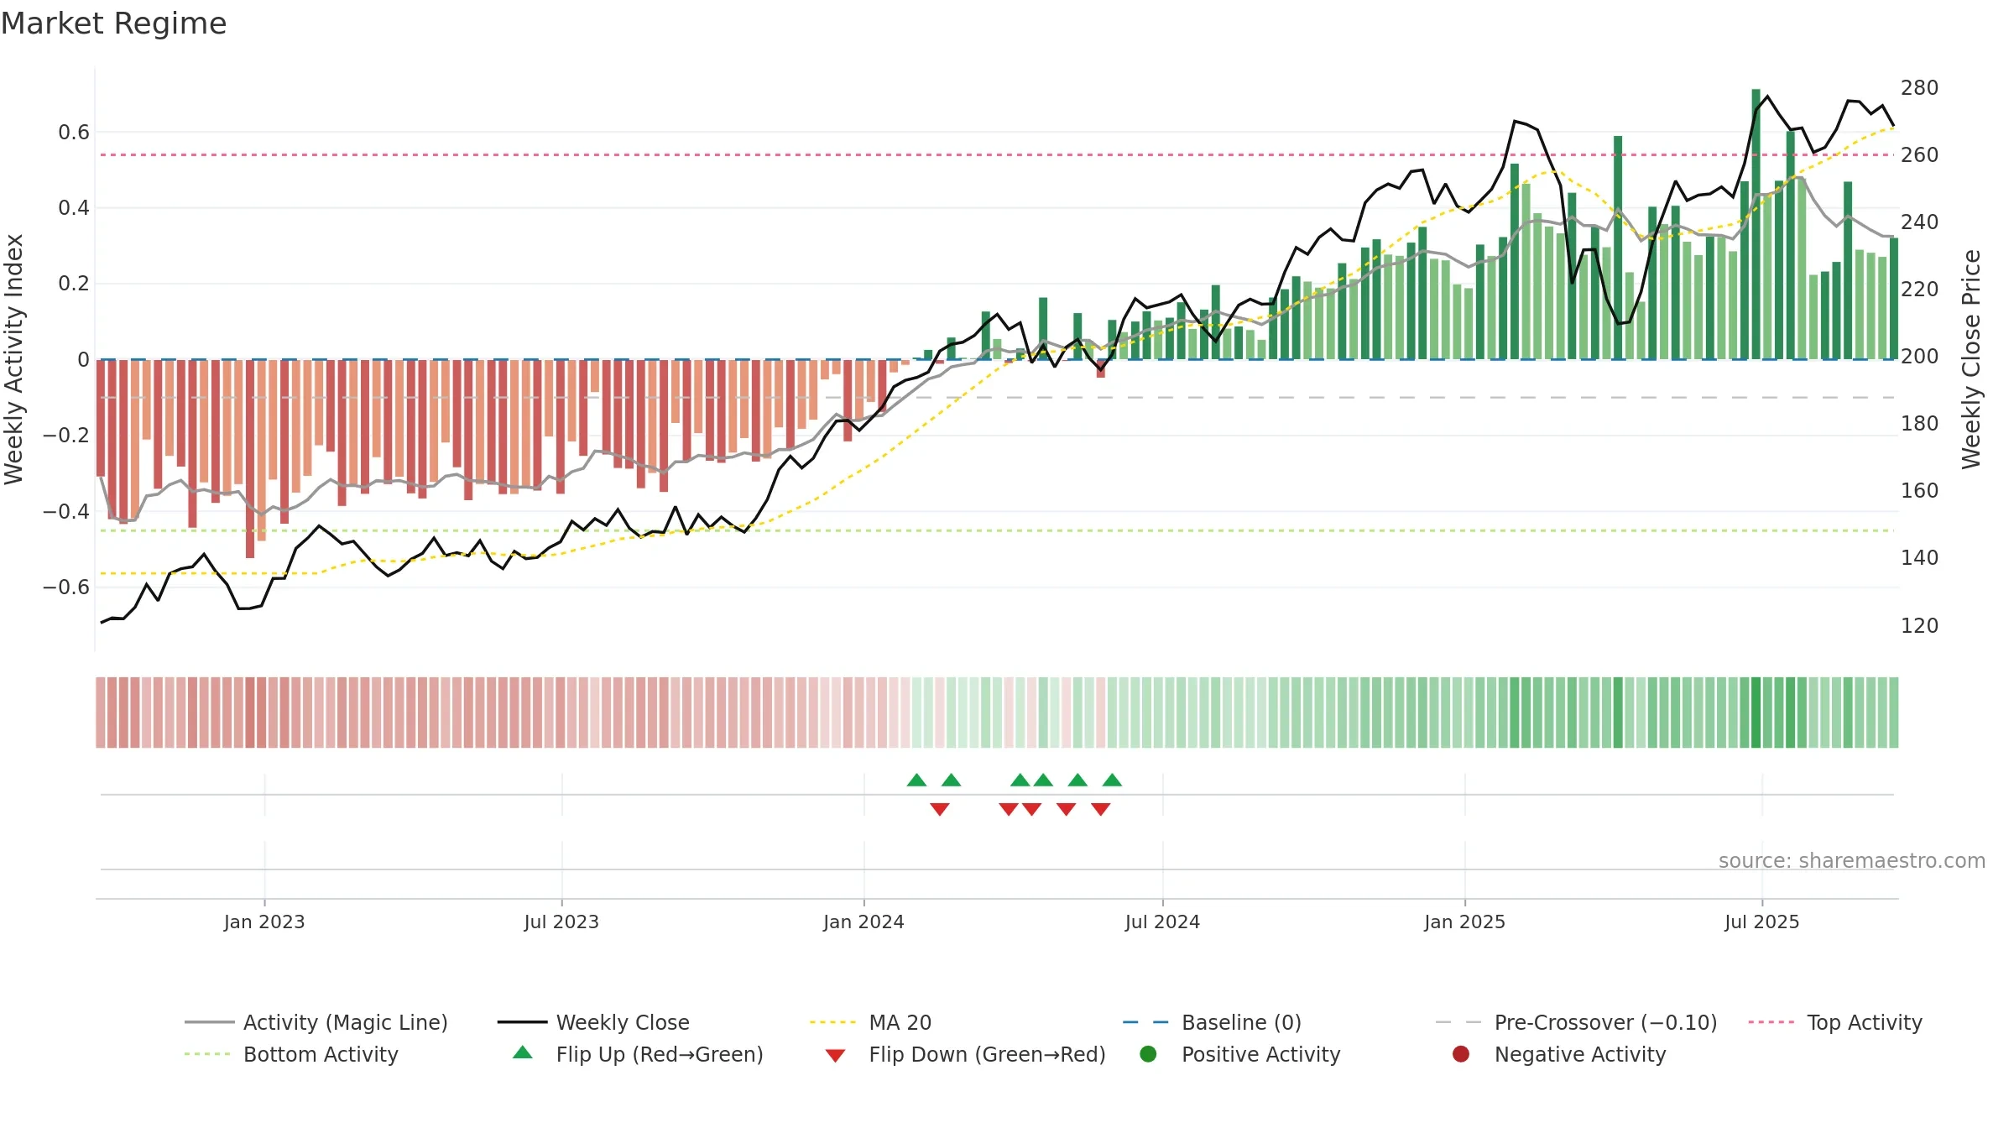The height and width of the screenshot is (1133, 2014).
Task: Click the Flip Up green triangle legend icon
Action: (x=523, y=1052)
